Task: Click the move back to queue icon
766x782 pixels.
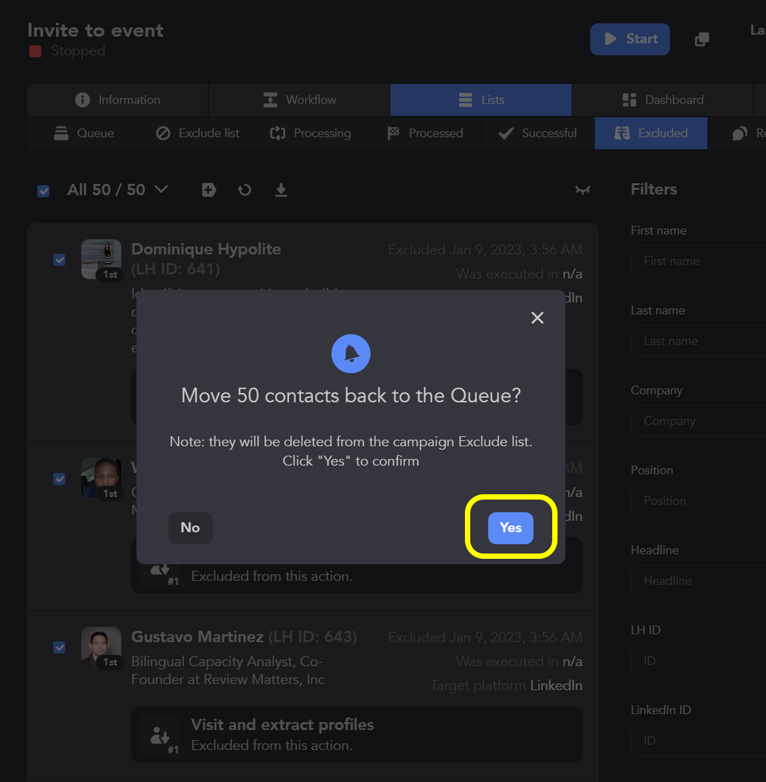Action: pyautogui.click(x=244, y=190)
